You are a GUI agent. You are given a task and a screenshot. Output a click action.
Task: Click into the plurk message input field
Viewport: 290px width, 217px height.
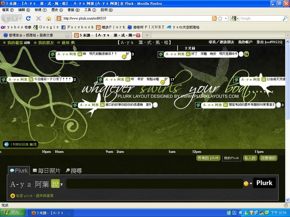(155, 184)
